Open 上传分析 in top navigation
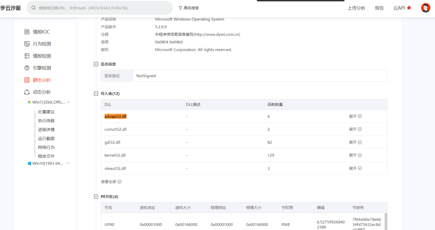The image size is (435, 230). 356,8
